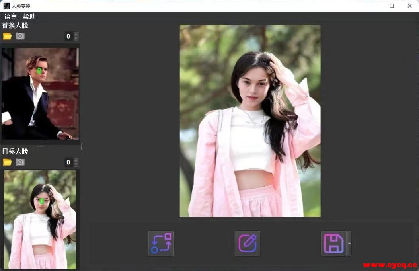Decrease the 替换人脸 face index with down arrow
Image resolution: width=419 pixels, height=271 pixels.
tap(76, 38)
